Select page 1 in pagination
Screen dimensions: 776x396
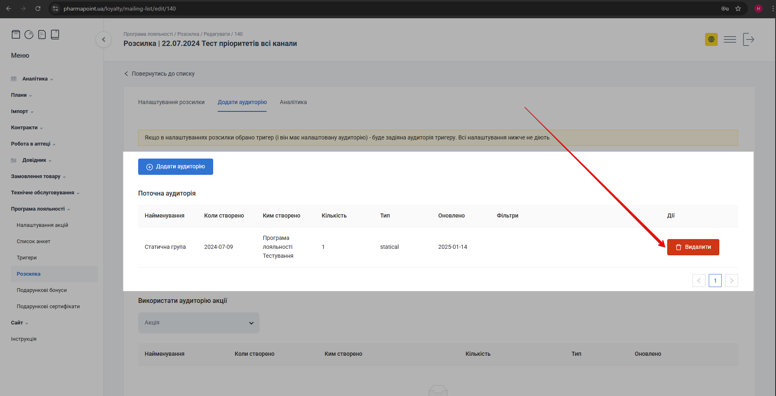coord(715,281)
